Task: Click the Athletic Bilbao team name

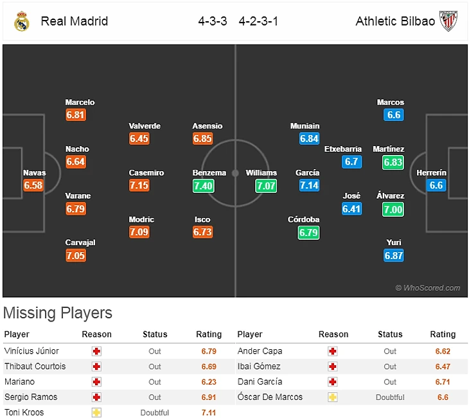Action: click(x=395, y=21)
